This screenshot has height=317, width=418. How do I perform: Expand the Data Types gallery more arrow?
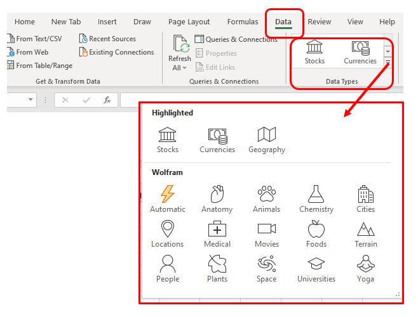[388, 62]
